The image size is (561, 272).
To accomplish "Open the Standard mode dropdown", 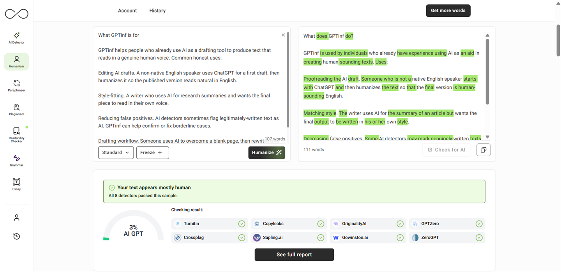I will (x=116, y=152).
